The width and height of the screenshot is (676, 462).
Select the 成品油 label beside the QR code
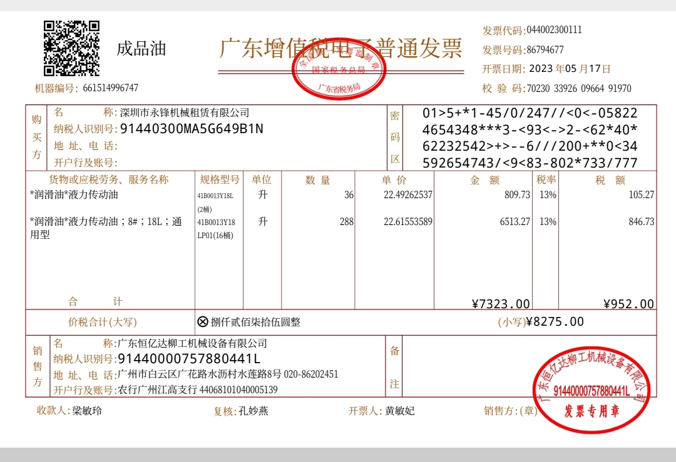[141, 49]
